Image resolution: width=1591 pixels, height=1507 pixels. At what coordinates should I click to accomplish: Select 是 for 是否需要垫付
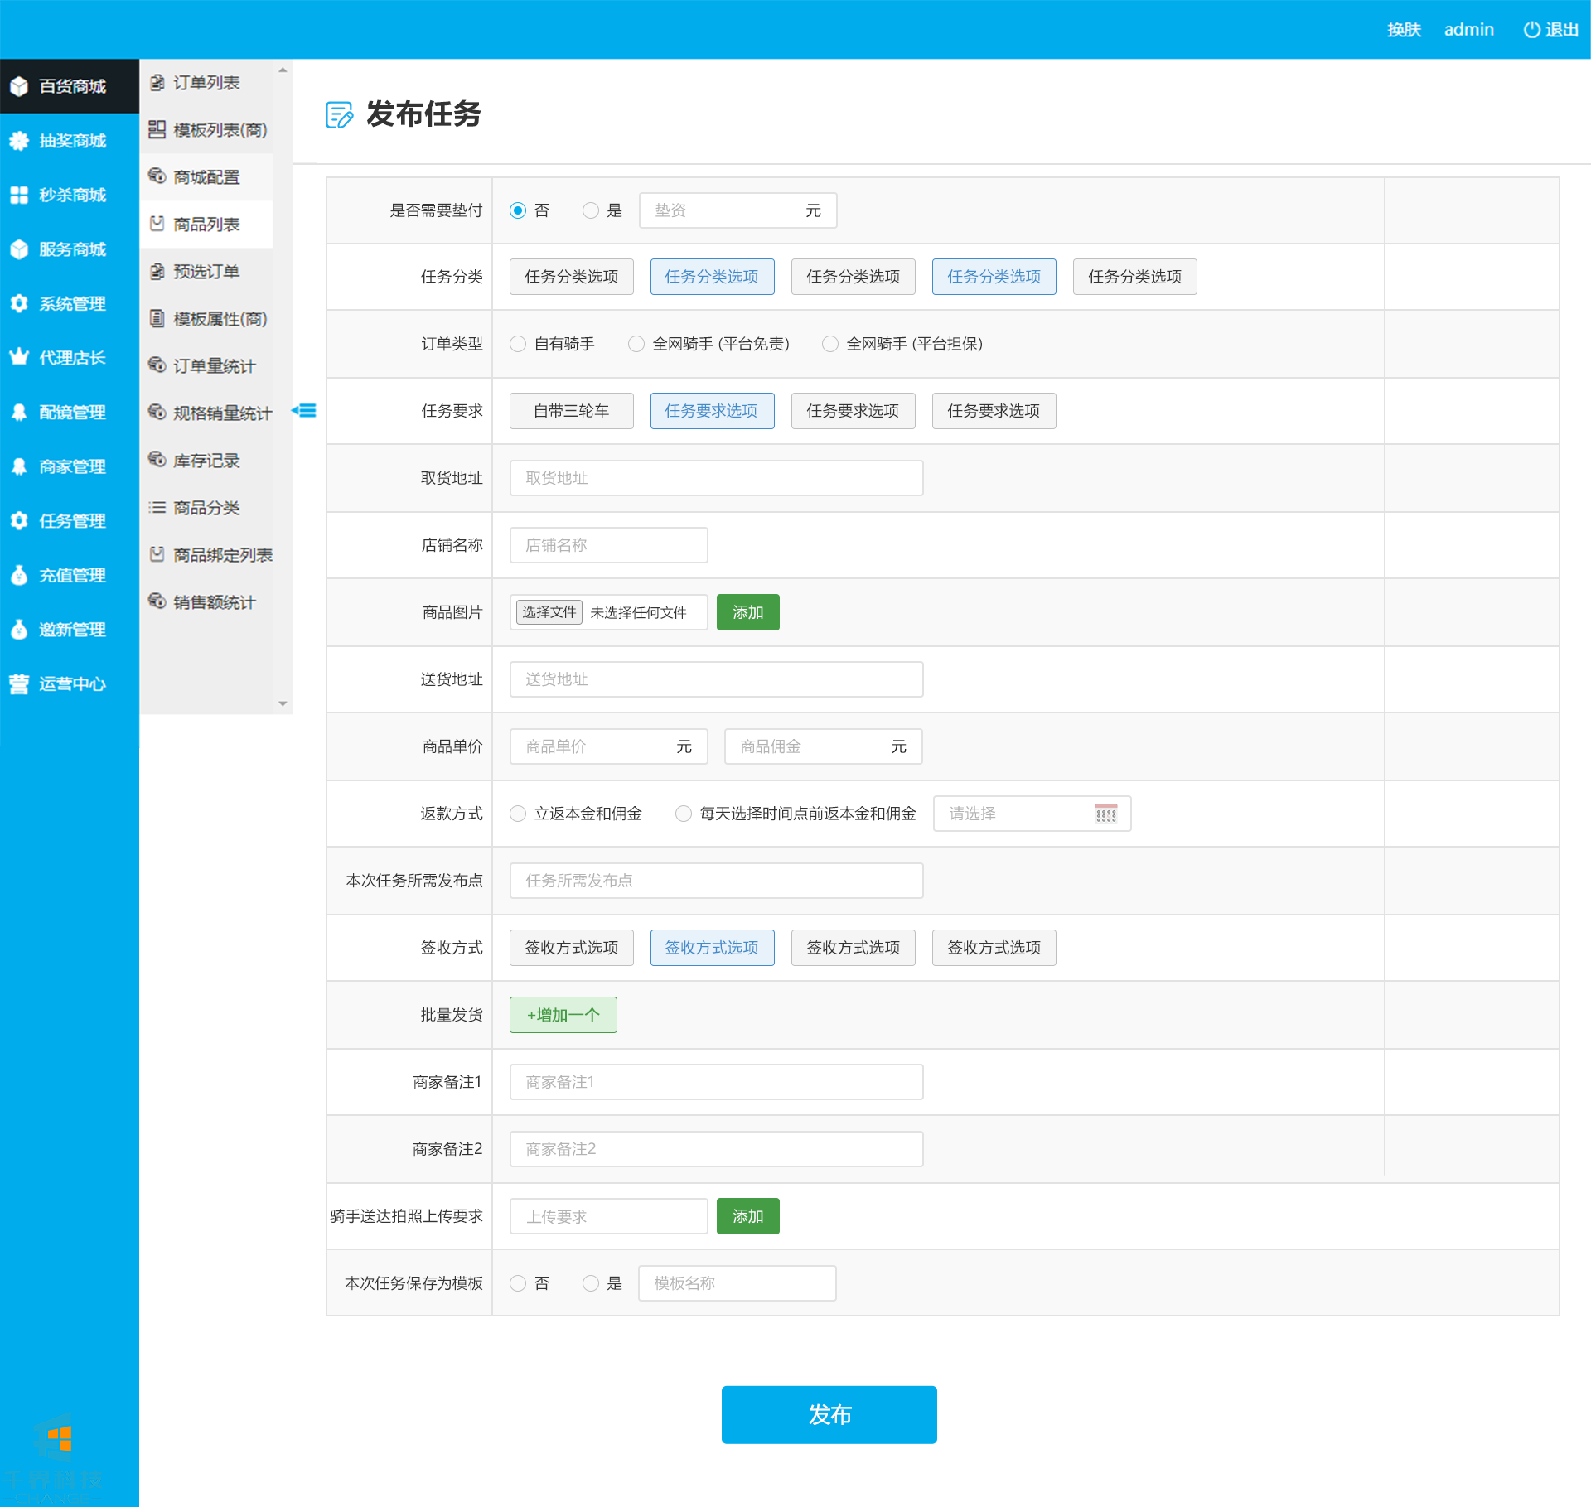point(591,210)
